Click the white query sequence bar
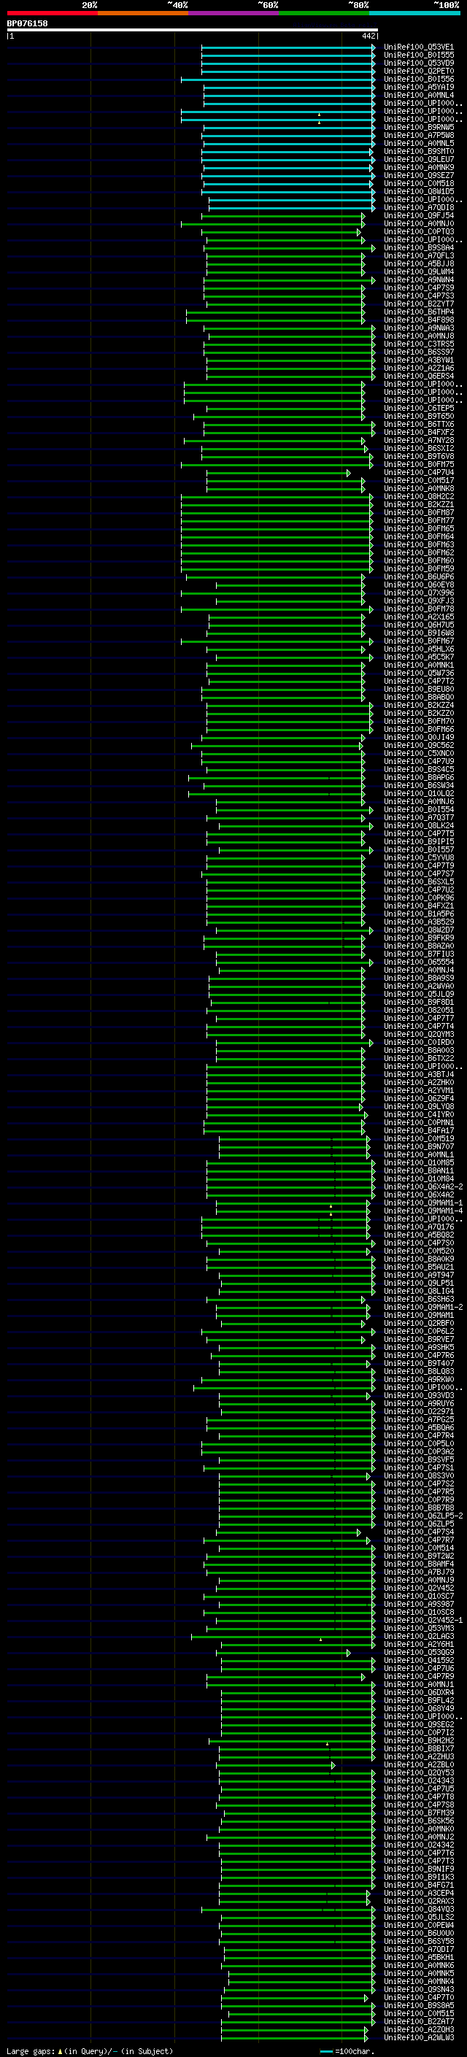Screen dimensions: 467x2057 (x=193, y=31)
